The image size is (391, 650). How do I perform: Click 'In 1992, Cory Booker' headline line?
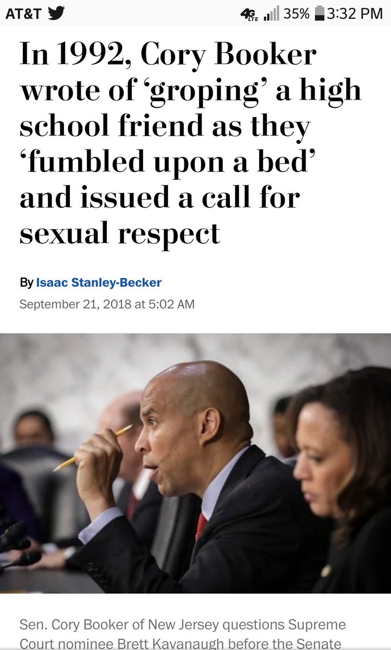point(168,56)
